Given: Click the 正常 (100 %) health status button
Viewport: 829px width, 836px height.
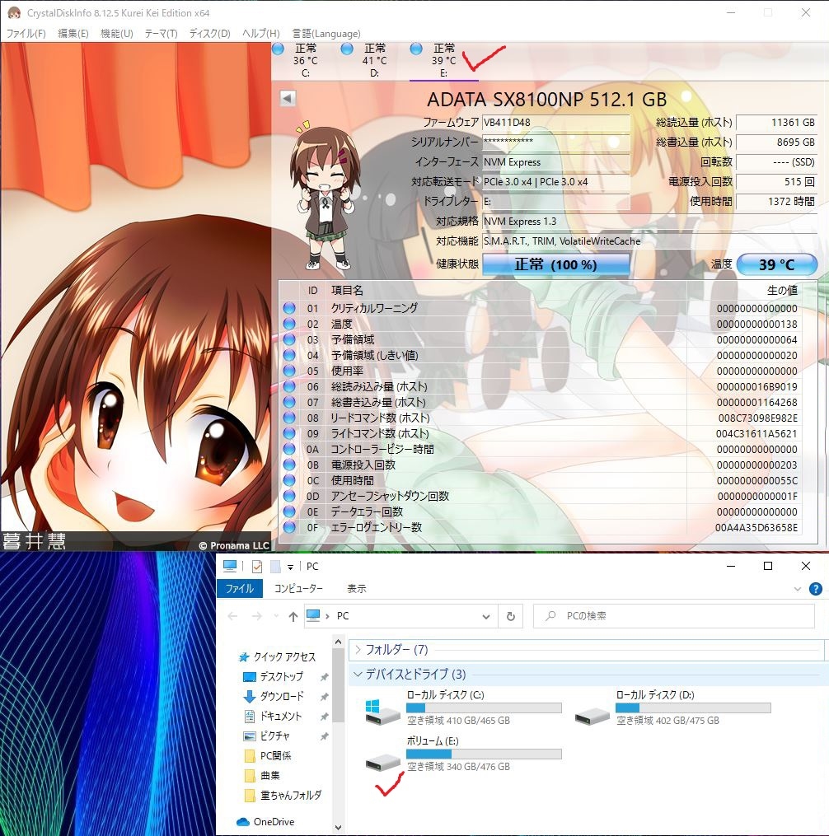Looking at the screenshot, I should point(556,264).
